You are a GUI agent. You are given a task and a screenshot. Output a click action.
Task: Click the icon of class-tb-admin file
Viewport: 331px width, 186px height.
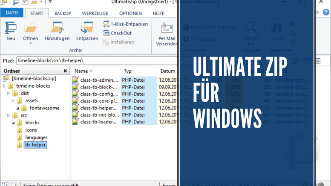(x=75, y=80)
